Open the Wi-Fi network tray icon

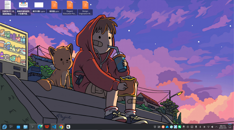click(209, 127)
